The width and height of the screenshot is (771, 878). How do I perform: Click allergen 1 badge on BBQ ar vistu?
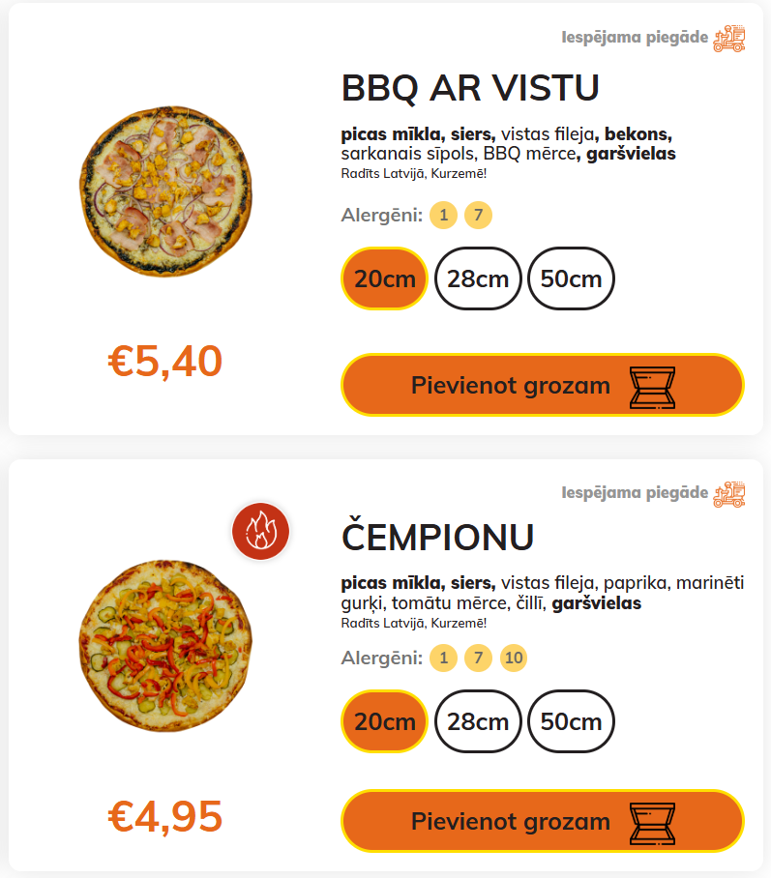443,215
